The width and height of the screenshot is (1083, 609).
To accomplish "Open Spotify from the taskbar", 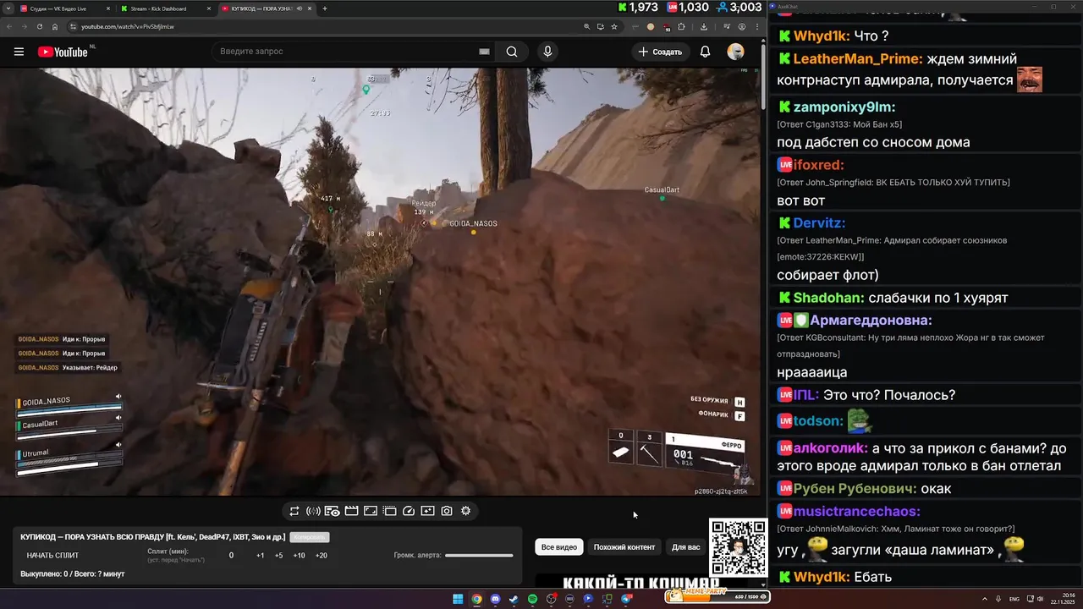I will click(532, 599).
